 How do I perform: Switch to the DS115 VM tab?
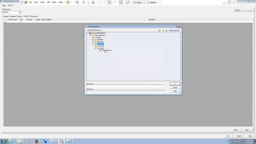pyautogui.click(x=153, y=3)
